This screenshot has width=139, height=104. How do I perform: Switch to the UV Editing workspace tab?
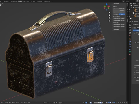coord(40,1)
